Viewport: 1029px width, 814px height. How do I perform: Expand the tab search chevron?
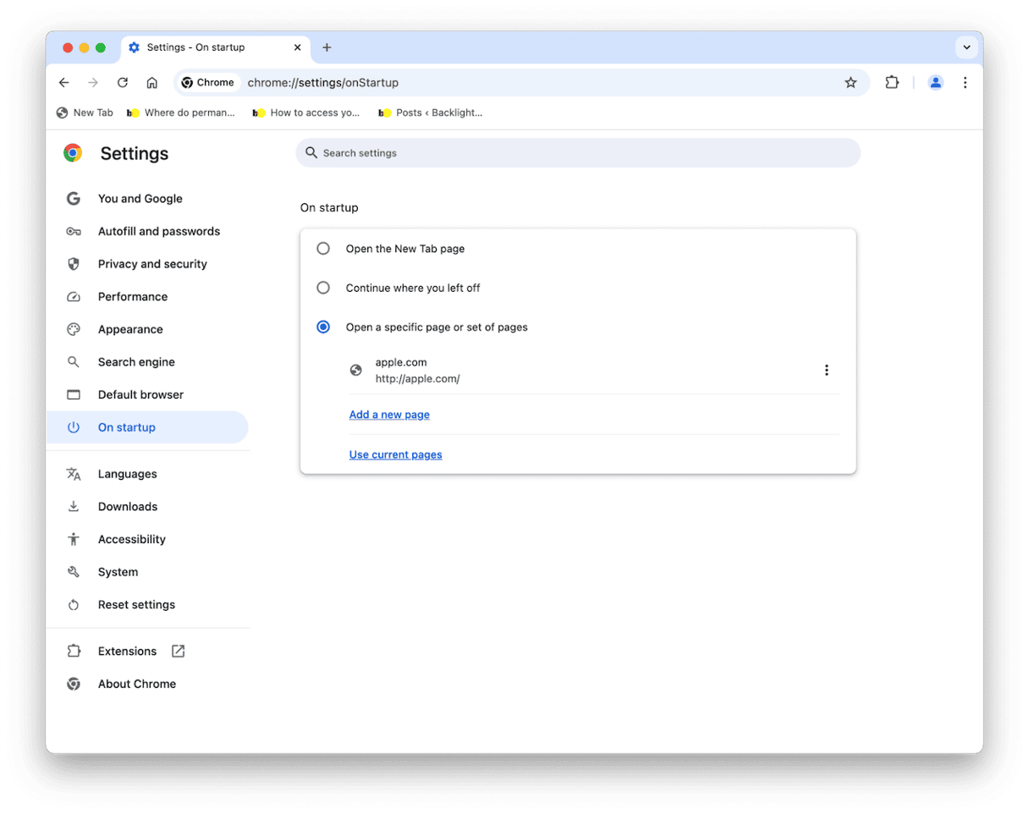point(966,47)
